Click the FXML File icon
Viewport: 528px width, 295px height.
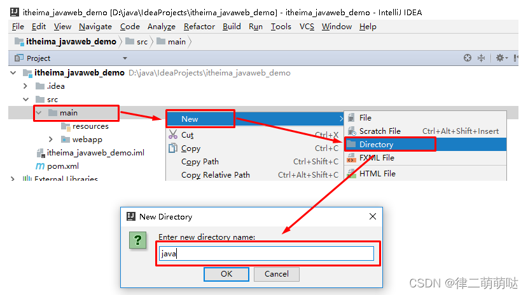[352, 157]
